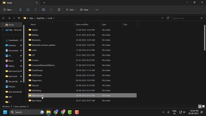This screenshot has width=206, height=116.
Task: Expand address bar history dropdown
Action: pyautogui.click(x=162, y=18)
